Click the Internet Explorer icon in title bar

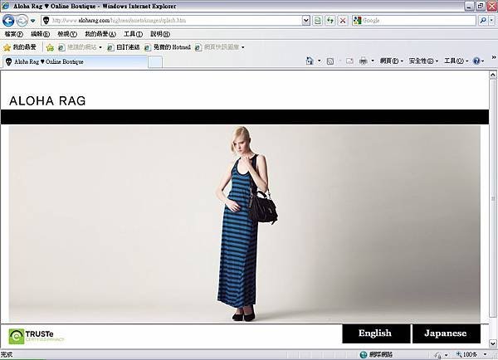coord(6,6)
